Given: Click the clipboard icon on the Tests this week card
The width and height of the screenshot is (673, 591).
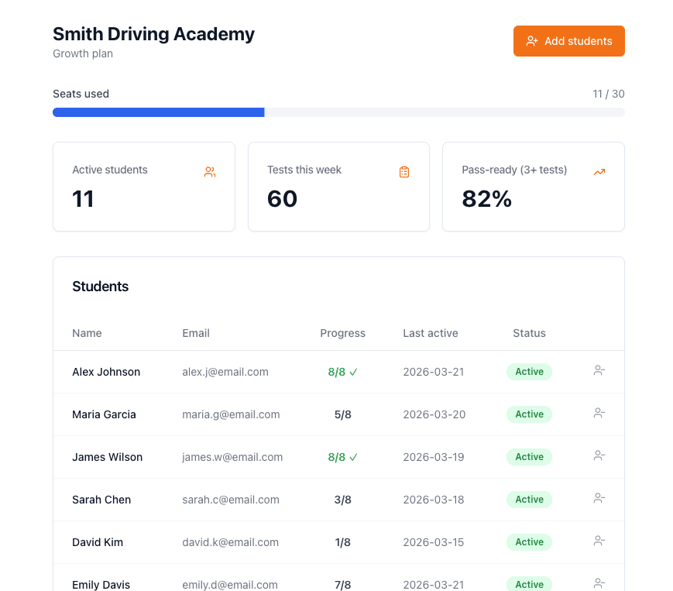Looking at the screenshot, I should (x=404, y=171).
